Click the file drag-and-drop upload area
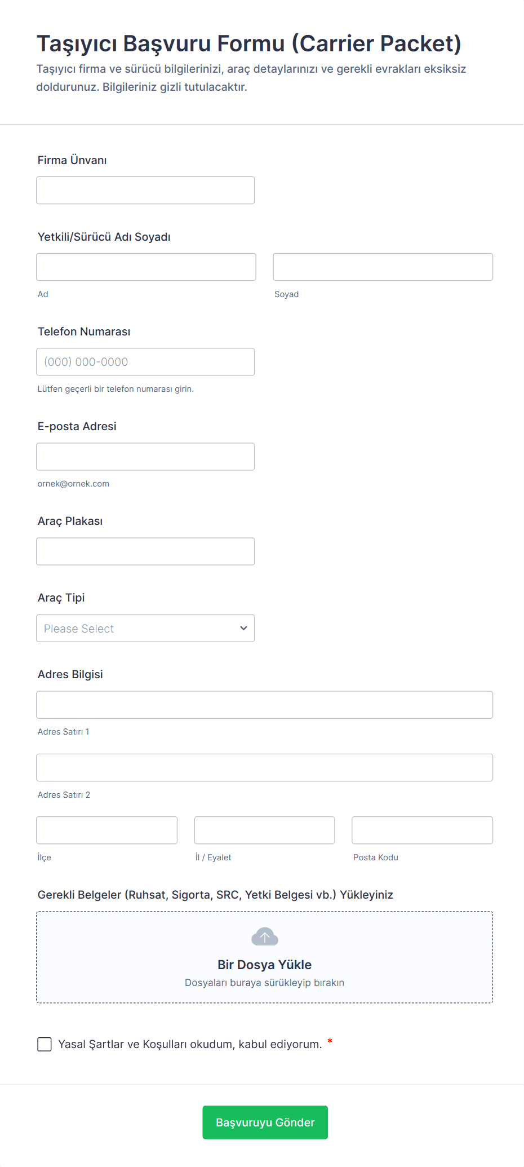 [x=113, y=958]
